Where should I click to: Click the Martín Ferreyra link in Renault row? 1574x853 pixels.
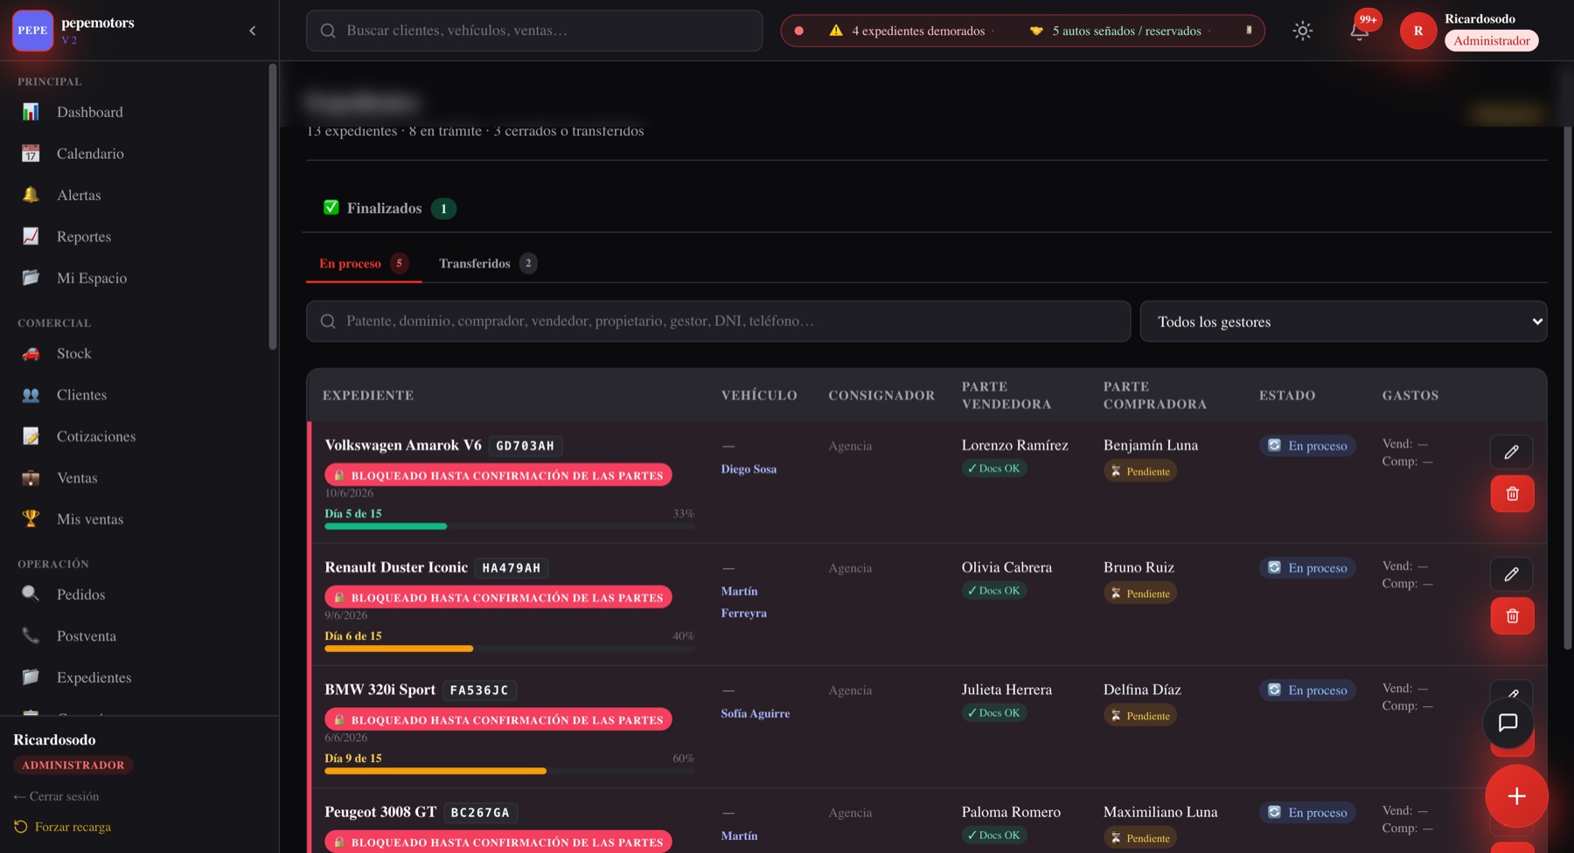click(x=744, y=602)
